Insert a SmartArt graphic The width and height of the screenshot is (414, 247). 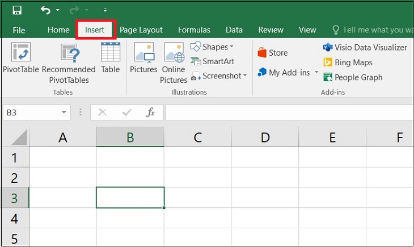212,61
